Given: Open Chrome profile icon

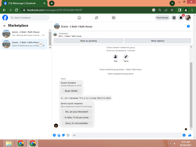Looking at the screenshot, I should 186,10.
